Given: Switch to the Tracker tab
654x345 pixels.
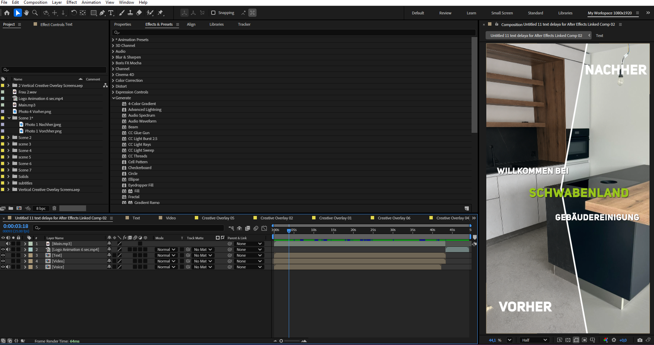Looking at the screenshot, I should pos(244,24).
